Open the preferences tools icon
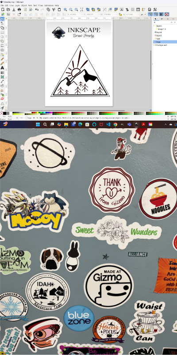 point(155,9)
